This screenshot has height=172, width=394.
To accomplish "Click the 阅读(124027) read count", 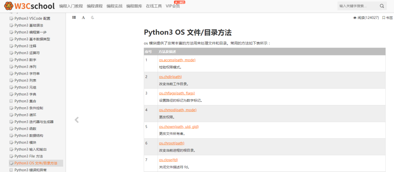I will click(368, 18).
